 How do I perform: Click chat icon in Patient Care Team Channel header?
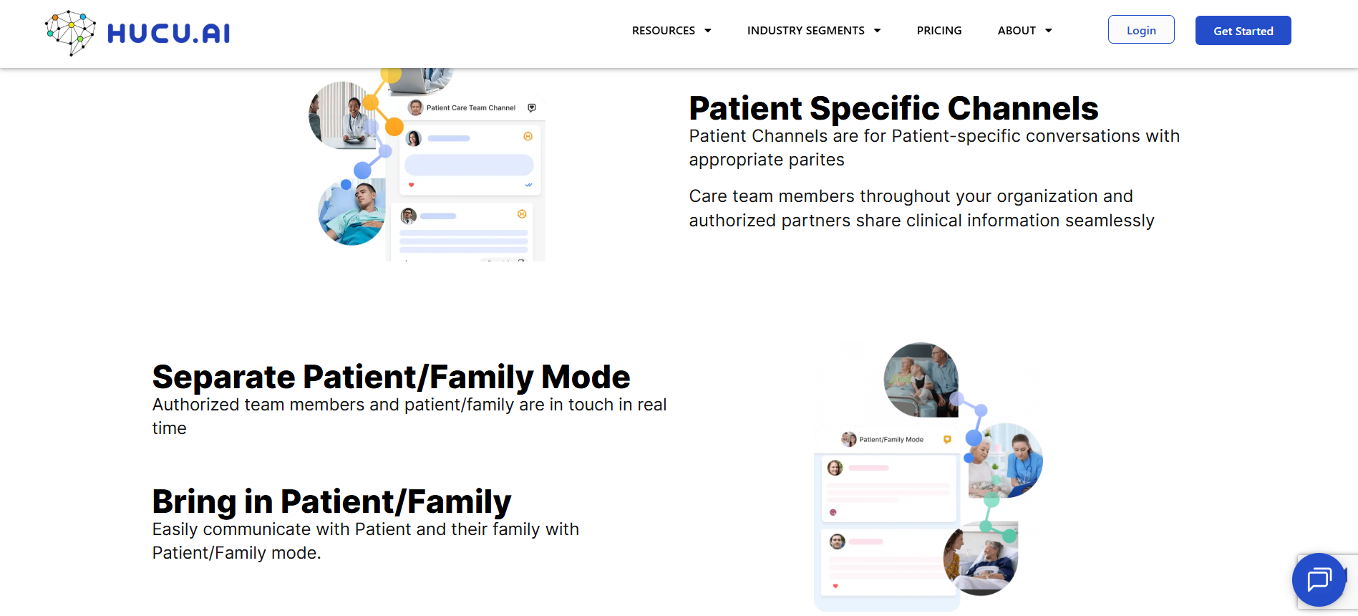coord(532,108)
